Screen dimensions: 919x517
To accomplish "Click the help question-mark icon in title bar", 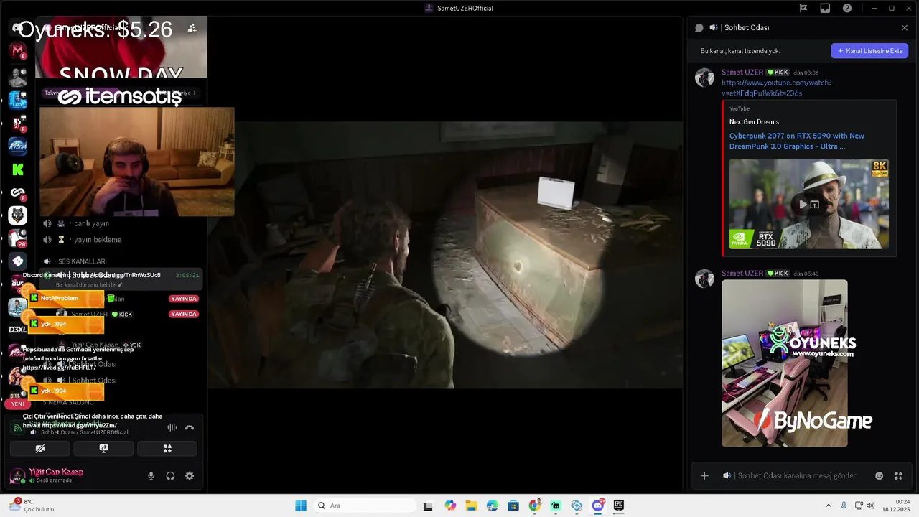I will click(847, 8).
